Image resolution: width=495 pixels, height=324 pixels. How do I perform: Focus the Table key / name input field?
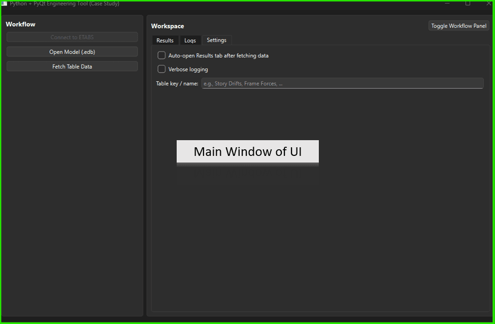[342, 83]
